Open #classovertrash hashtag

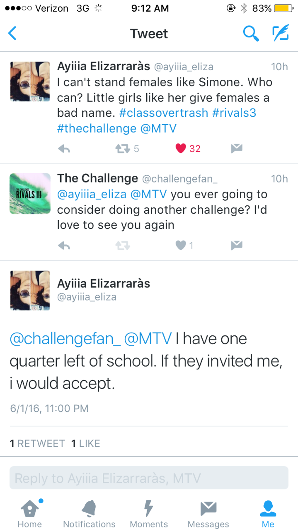(164, 113)
